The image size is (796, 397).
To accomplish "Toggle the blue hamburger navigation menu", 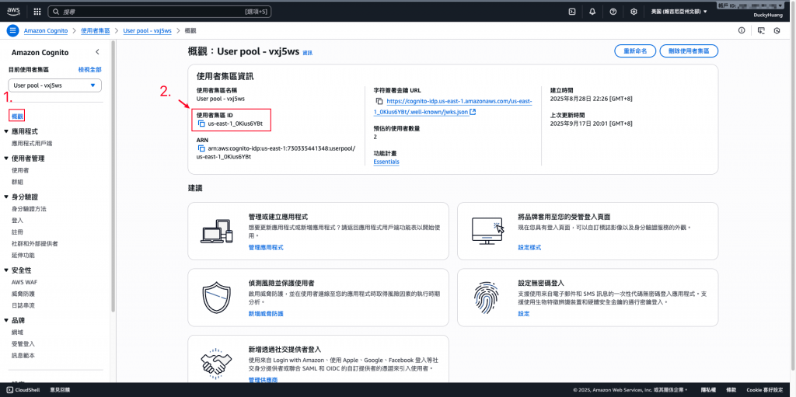I will (12, 30).
